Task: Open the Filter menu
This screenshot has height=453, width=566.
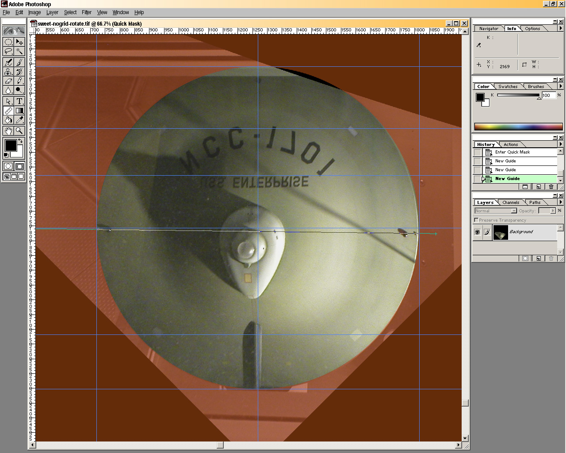Action: coord(87,12)
